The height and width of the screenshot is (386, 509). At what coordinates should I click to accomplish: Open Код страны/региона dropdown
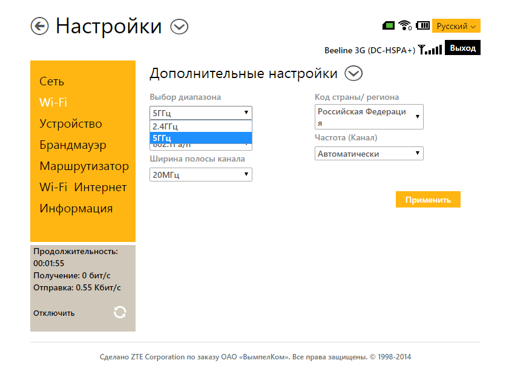[369, 117]
